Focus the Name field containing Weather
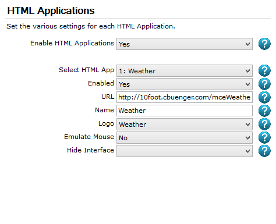276x224 pixels. coord(185,111)
